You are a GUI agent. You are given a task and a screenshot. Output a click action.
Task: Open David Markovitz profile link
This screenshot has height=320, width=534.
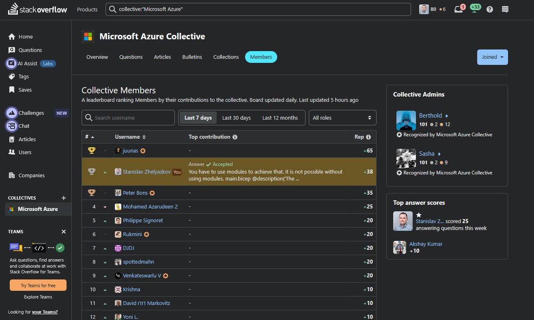146,304
